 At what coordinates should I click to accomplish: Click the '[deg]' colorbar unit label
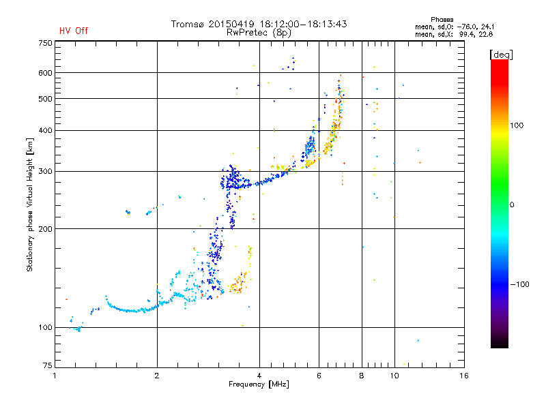[501, 55]
